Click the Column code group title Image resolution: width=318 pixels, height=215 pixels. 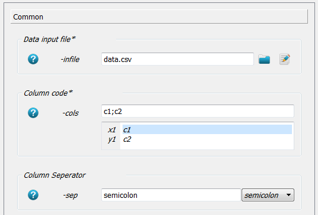point(48,93)
